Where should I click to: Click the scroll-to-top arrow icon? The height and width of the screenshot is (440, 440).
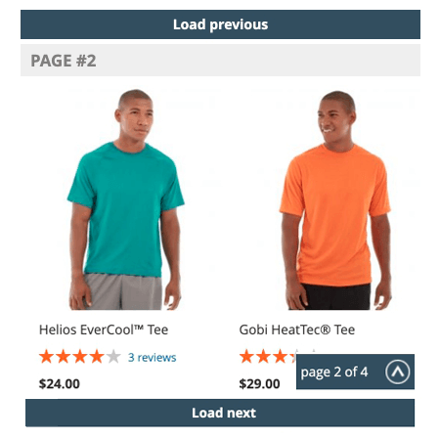click(x=398, y=372)
